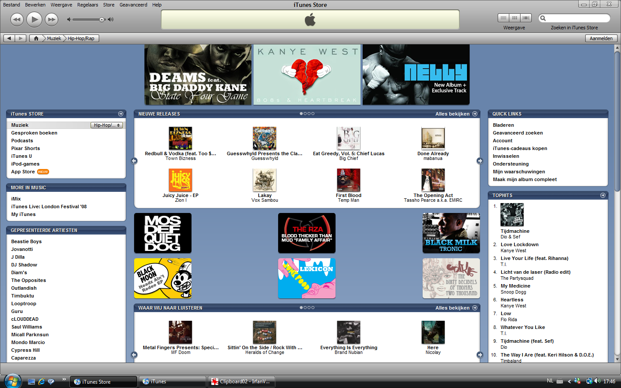Open the Regelaars menu

pos(88,5)
